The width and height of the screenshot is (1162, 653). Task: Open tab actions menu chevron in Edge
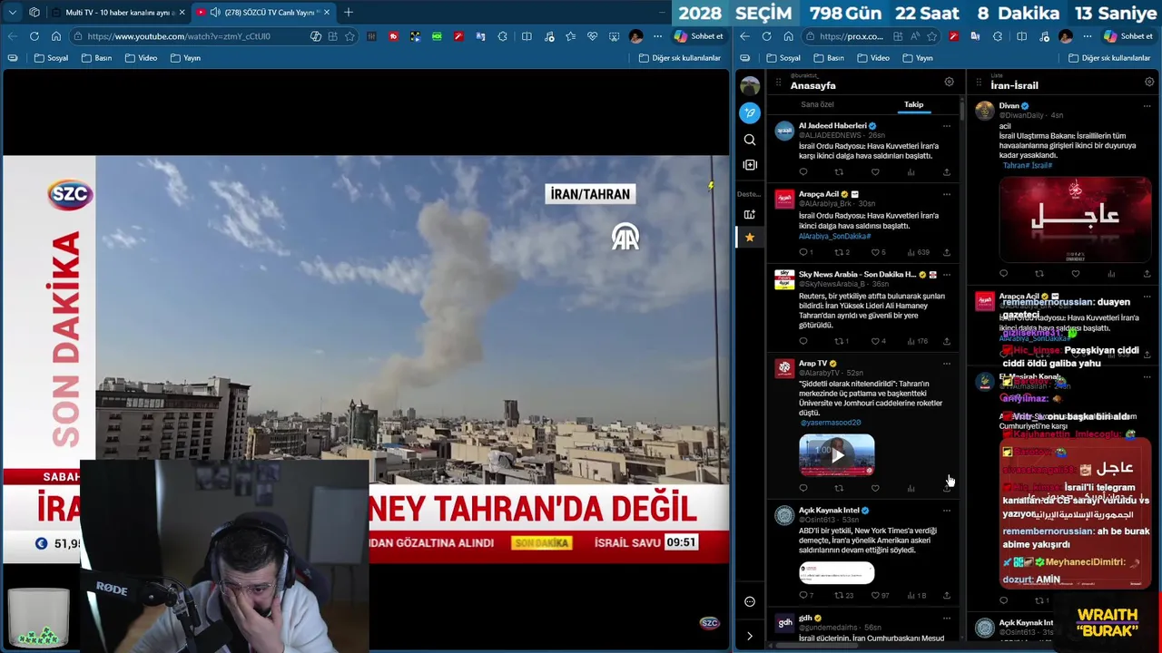click(x=13, y=12)
